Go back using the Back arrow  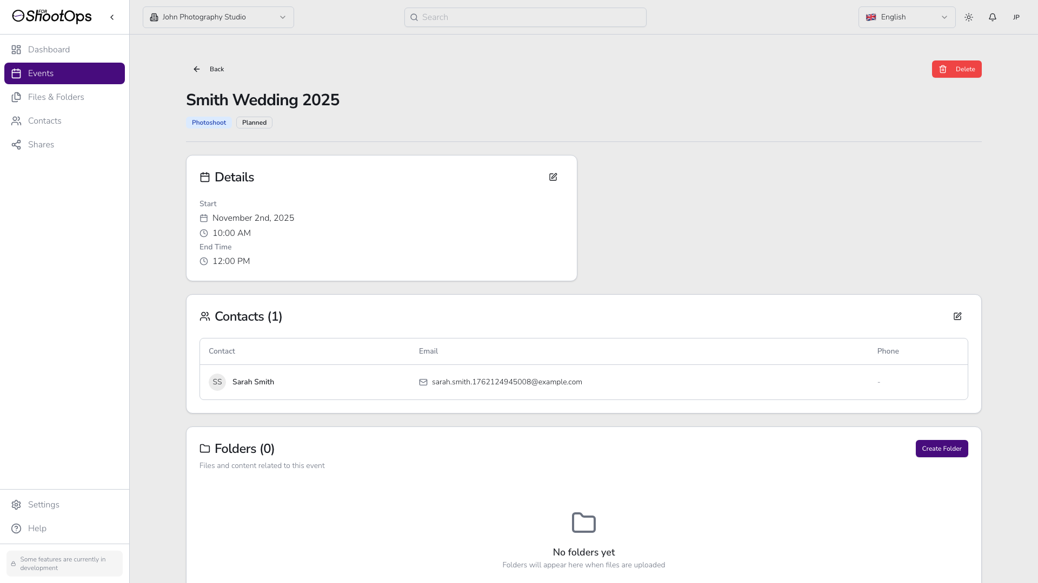point(209,69)
